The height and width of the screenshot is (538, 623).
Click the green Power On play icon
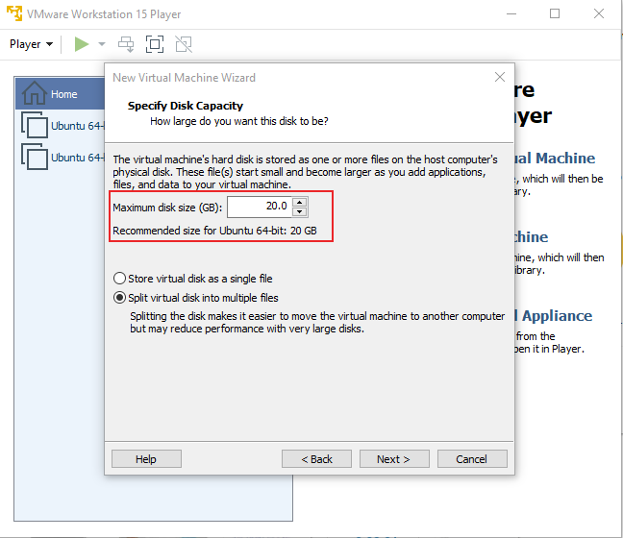[82, 44]
